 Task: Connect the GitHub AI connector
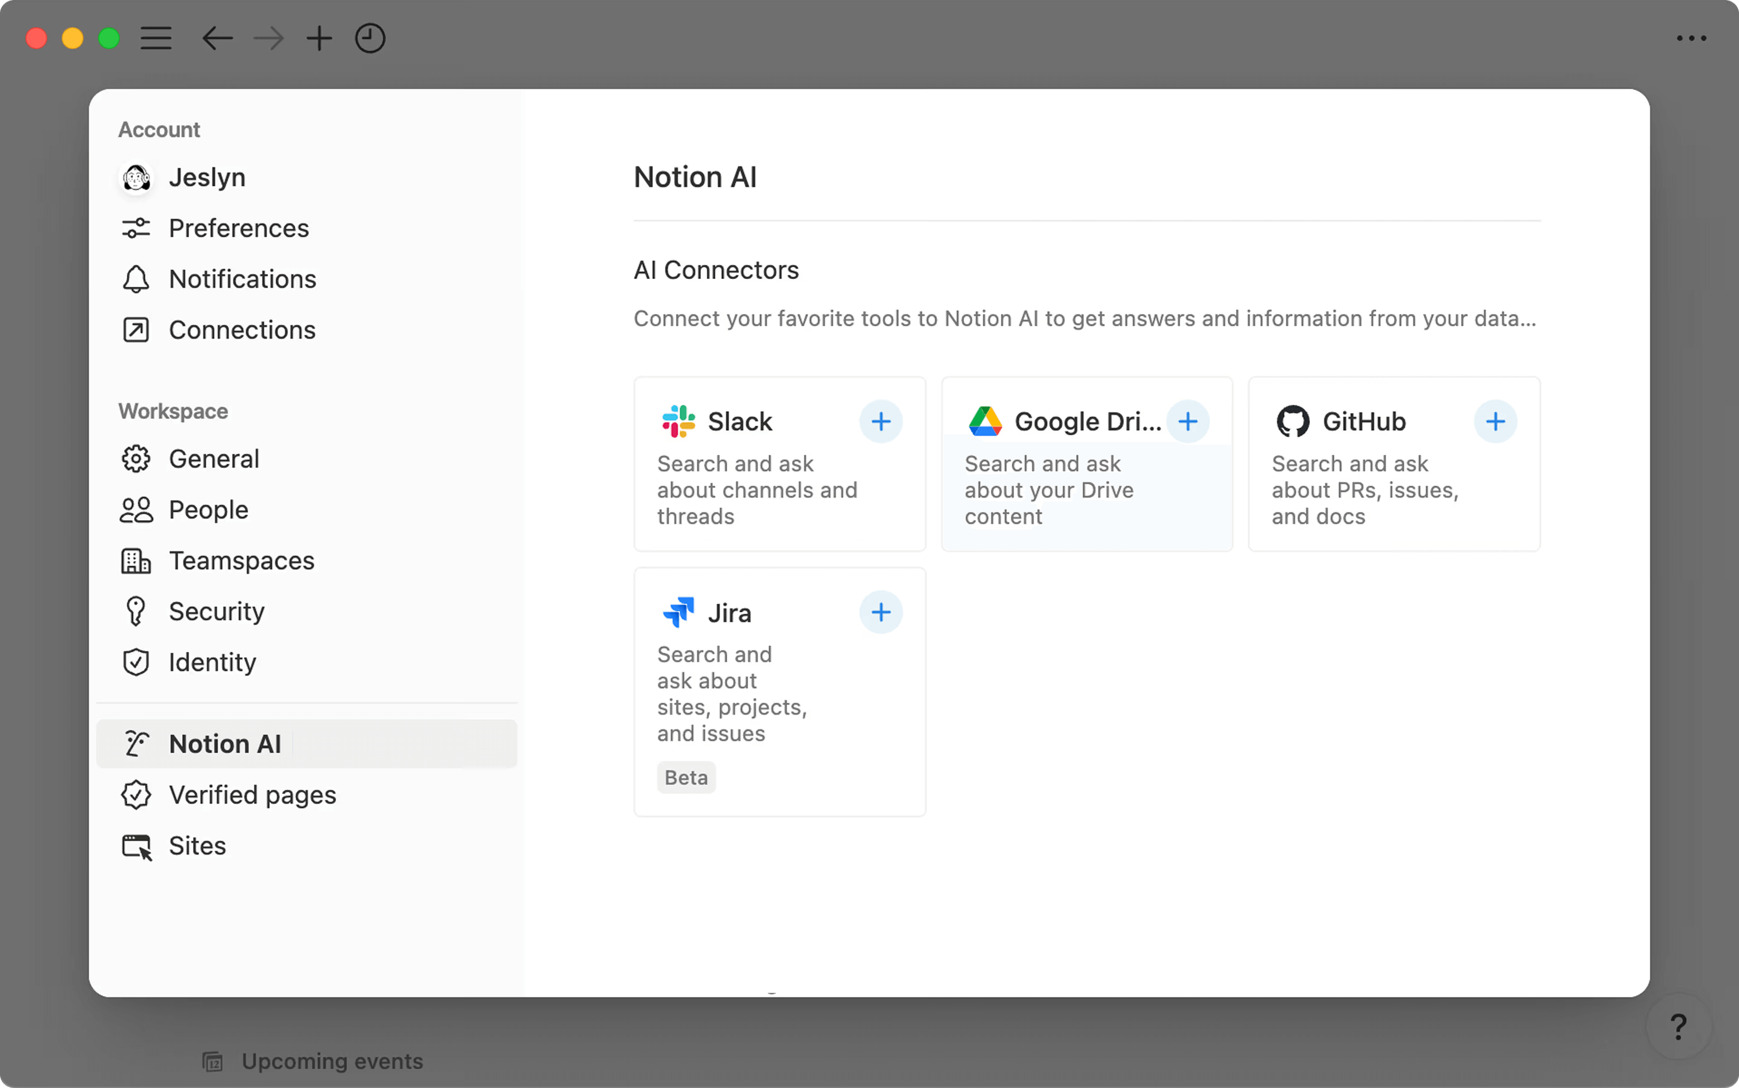click(x=1495, y=421)
